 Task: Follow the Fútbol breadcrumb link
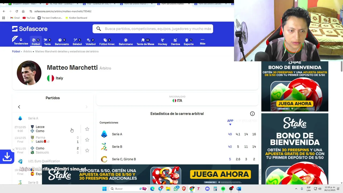(16, 51)
